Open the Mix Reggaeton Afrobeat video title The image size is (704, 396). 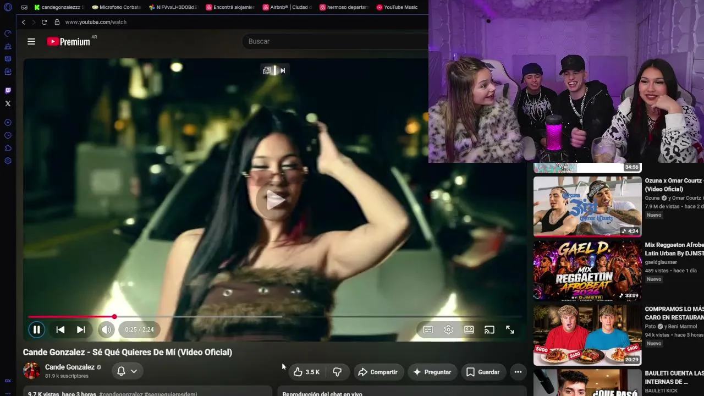pos(674,249)
